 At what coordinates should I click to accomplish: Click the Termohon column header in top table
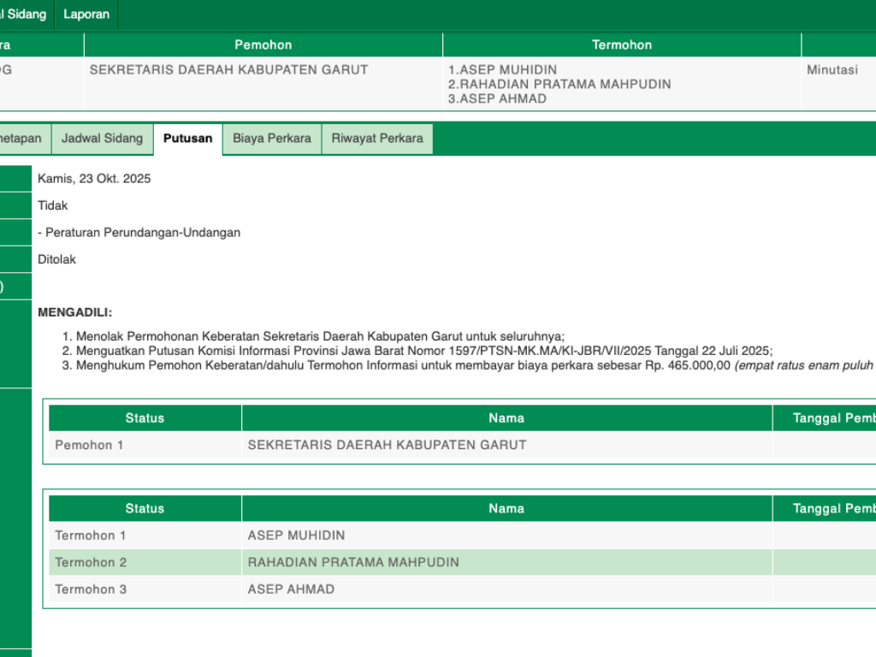click(622, 44)
